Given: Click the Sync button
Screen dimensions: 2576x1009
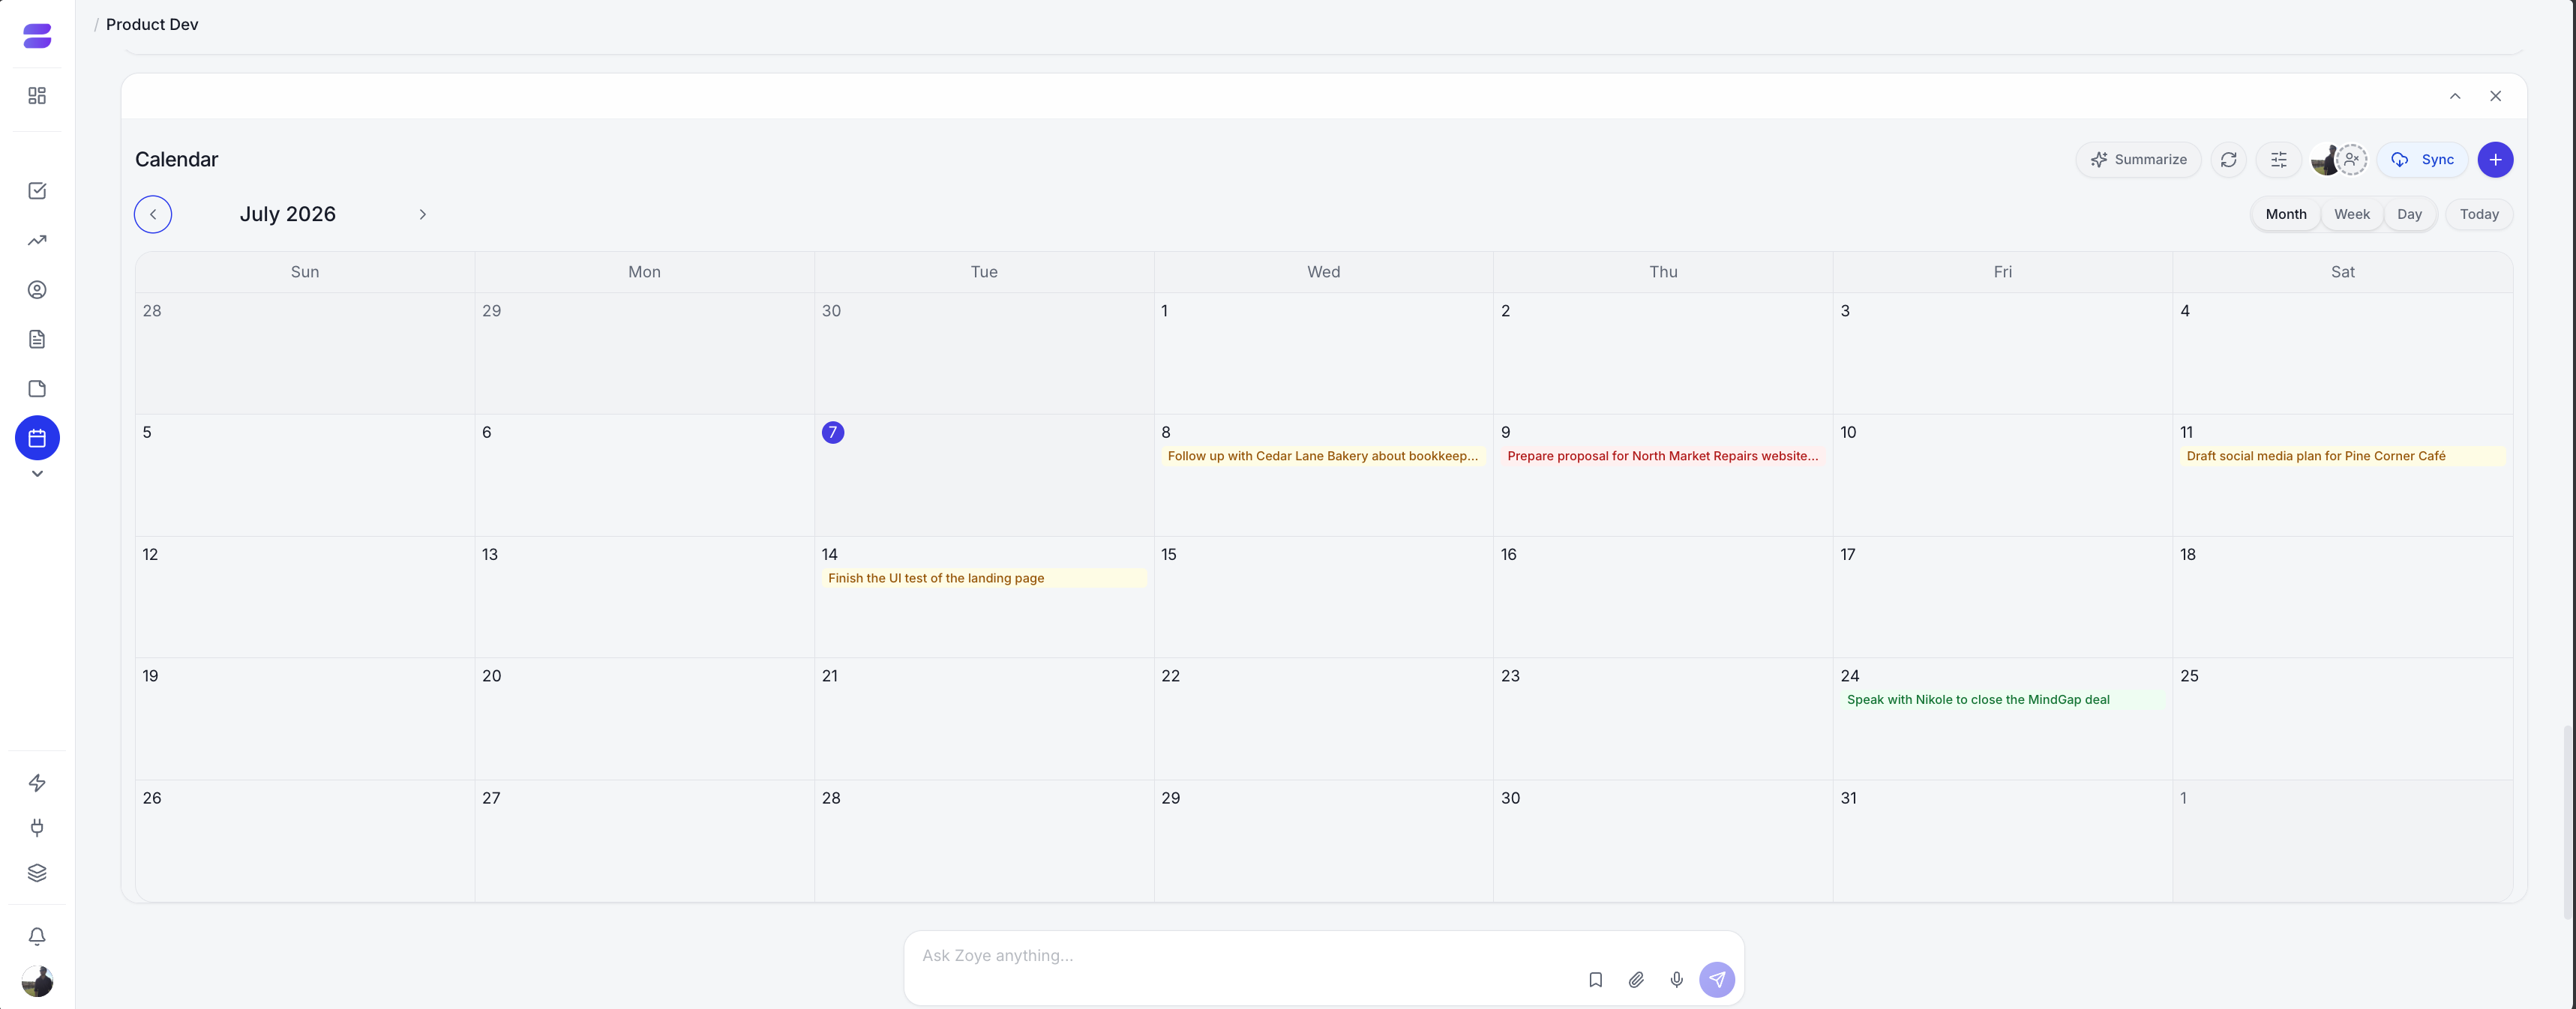Looking at the screenshot, I should click(2422, 160).
